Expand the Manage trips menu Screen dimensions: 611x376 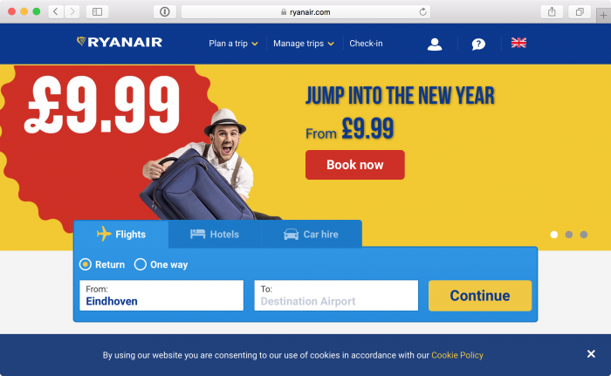[304, 44]
